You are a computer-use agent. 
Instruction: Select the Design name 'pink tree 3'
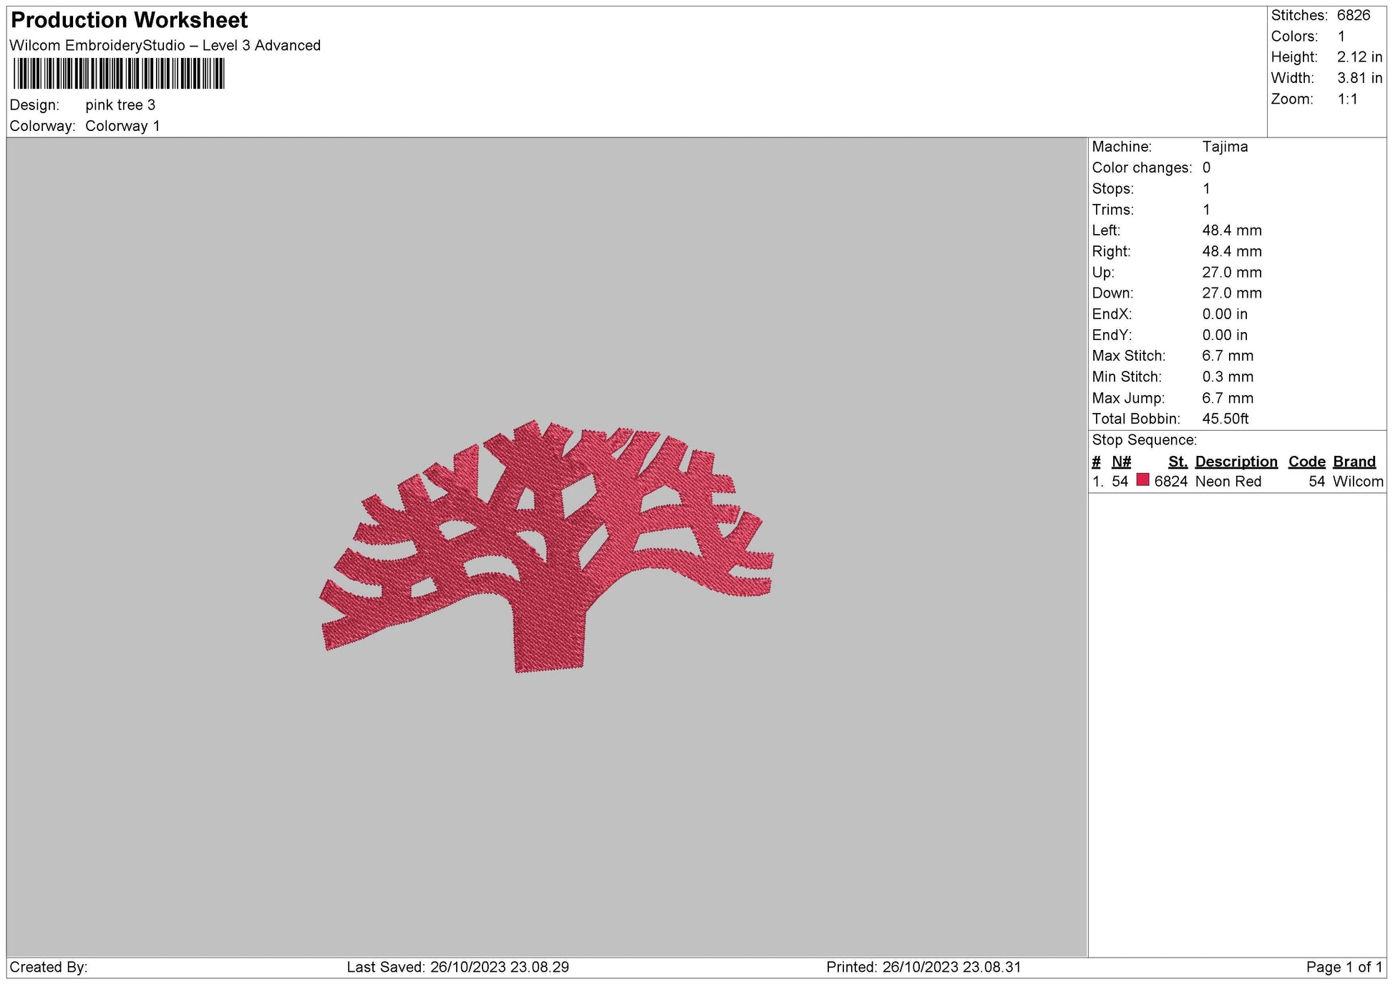click(x=123, y=104)
